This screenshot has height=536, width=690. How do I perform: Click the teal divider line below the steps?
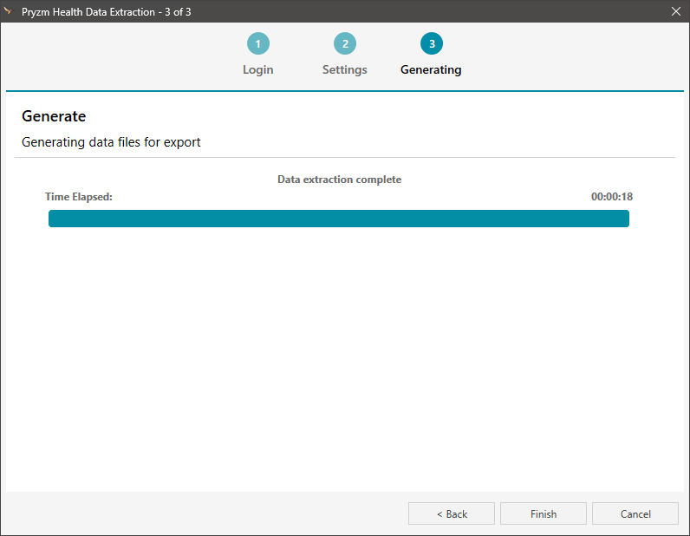coord(345,90)
